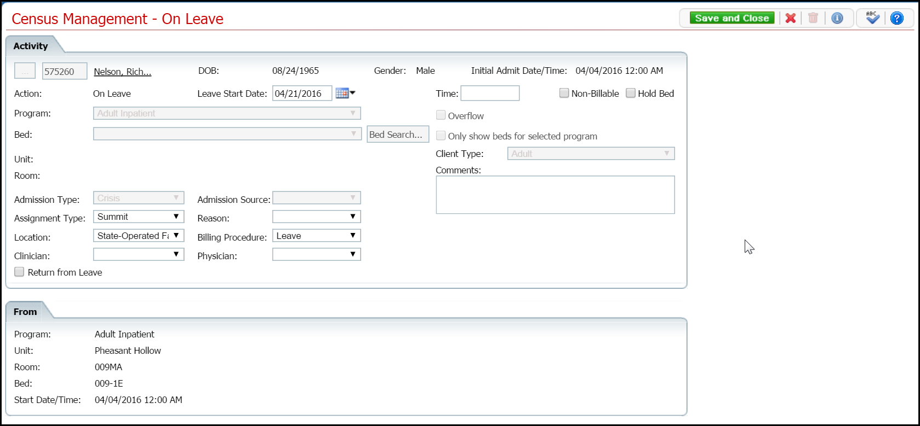Click the Save and Close button
Viewport: 920px width, 426px height.
click(x=732, y=18)
